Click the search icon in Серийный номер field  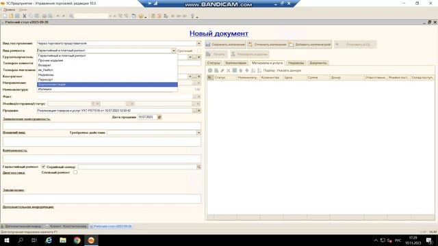[x=198, y=167]
